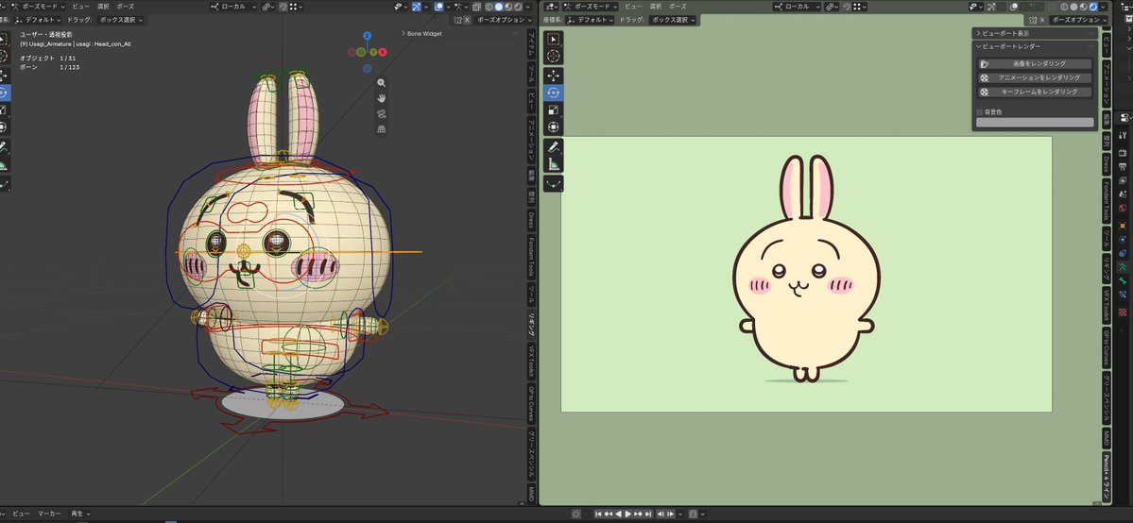Open the GP to Curves tab in right viewport

coord(1106,346)
